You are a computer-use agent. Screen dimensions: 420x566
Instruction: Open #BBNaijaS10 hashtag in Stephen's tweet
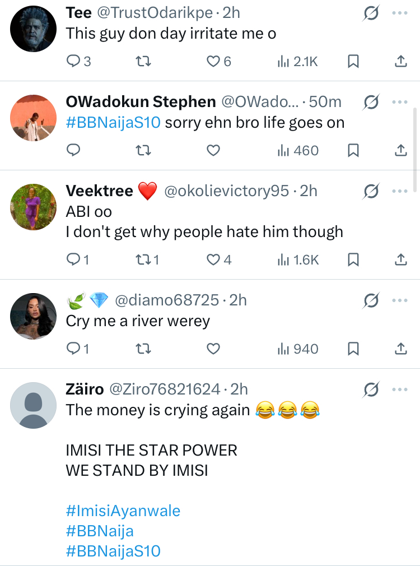point(113,122)
